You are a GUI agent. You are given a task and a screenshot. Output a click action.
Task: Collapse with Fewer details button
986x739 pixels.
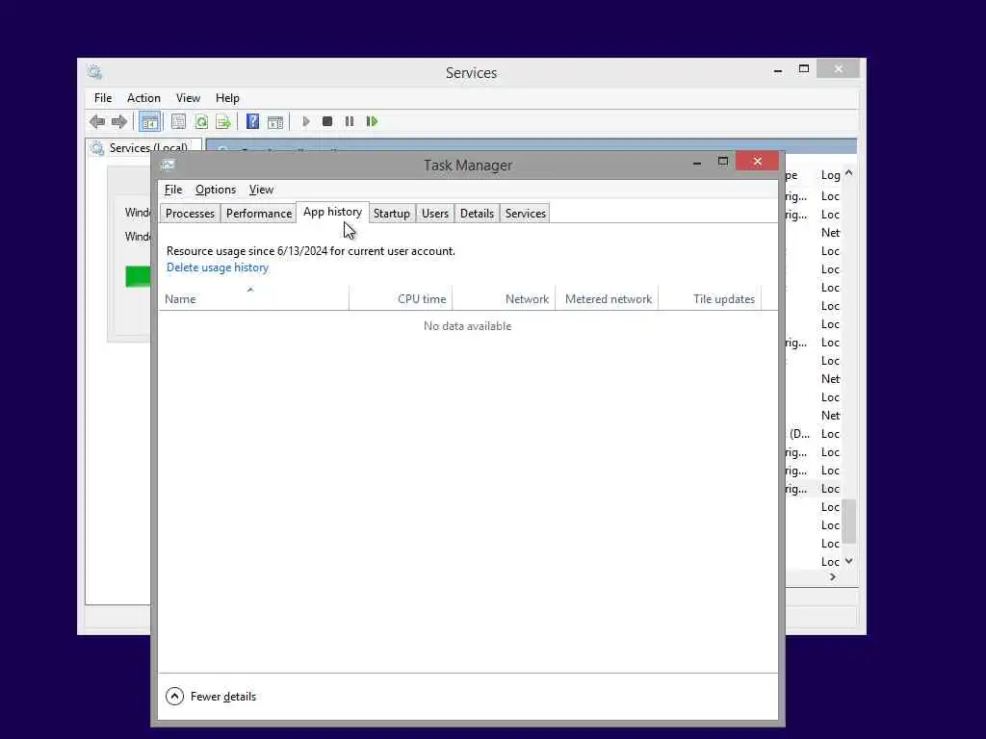tap(211, 697)
